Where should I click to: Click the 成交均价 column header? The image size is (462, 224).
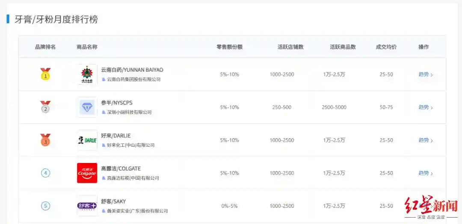pos(386,47)
